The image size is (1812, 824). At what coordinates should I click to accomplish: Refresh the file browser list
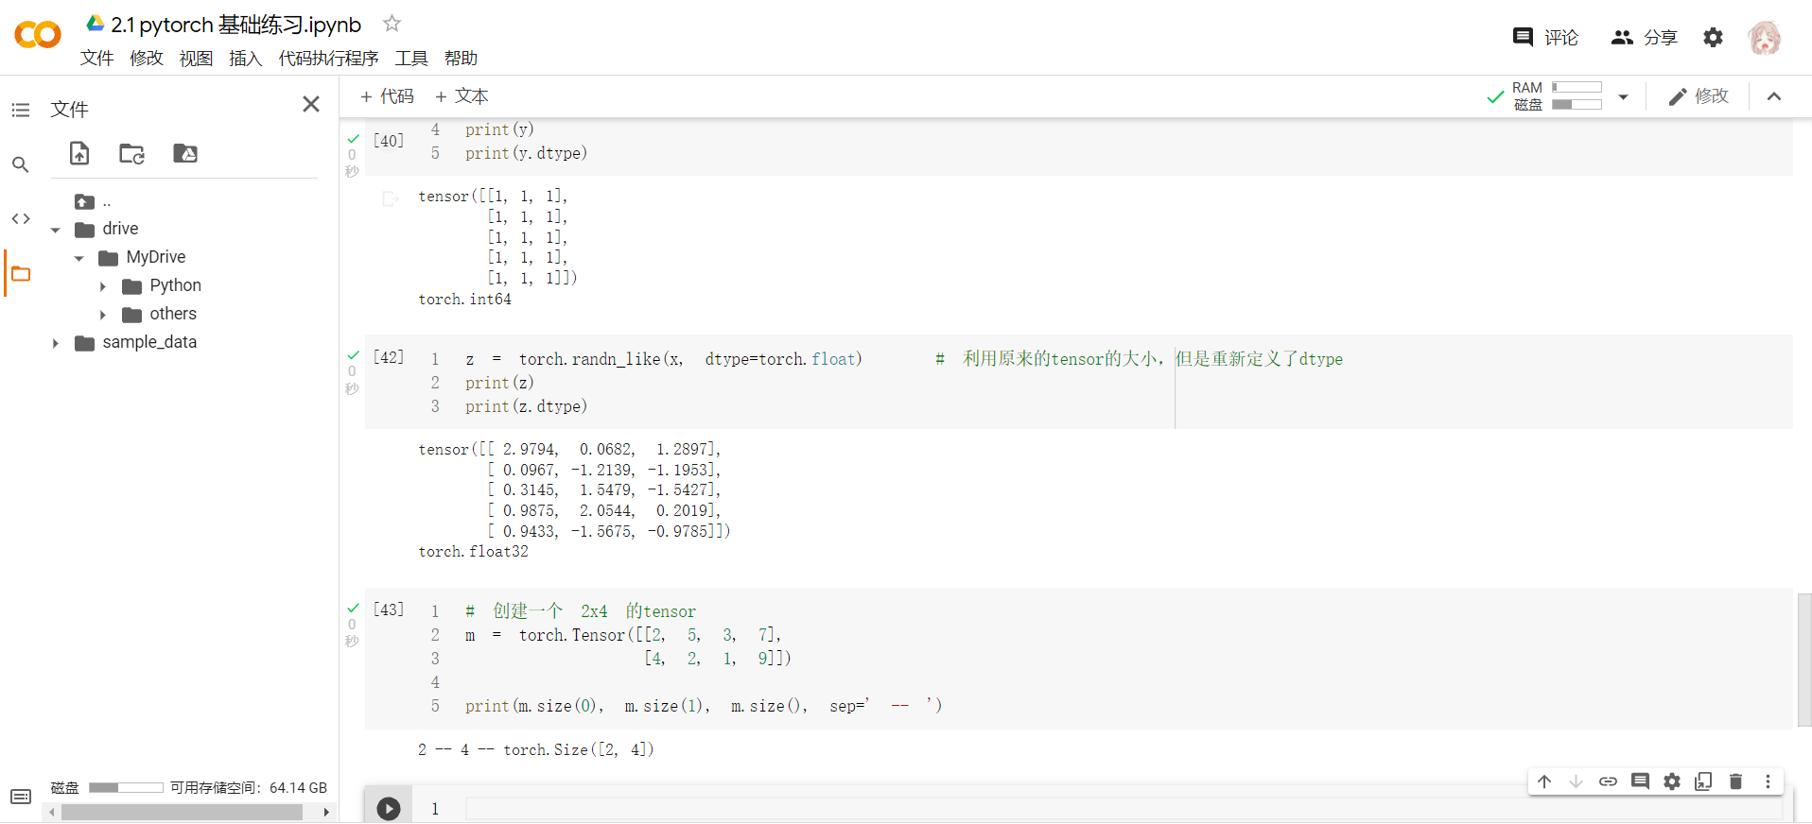(x=131, y=153)
